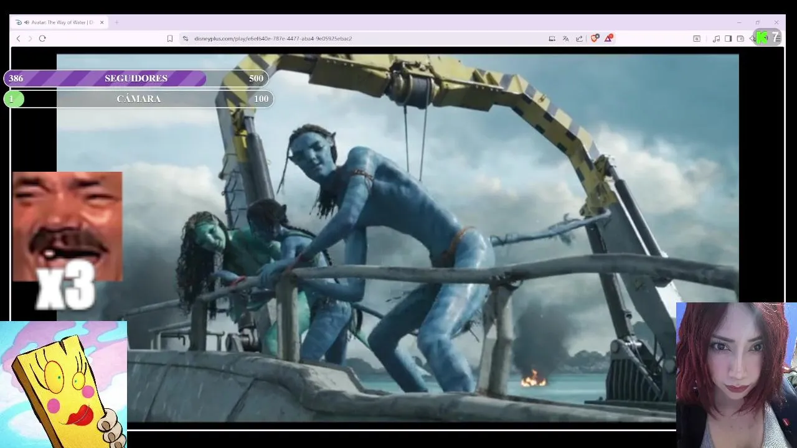
Task: Go back with the browser back arrow
Action: point(18,39)
